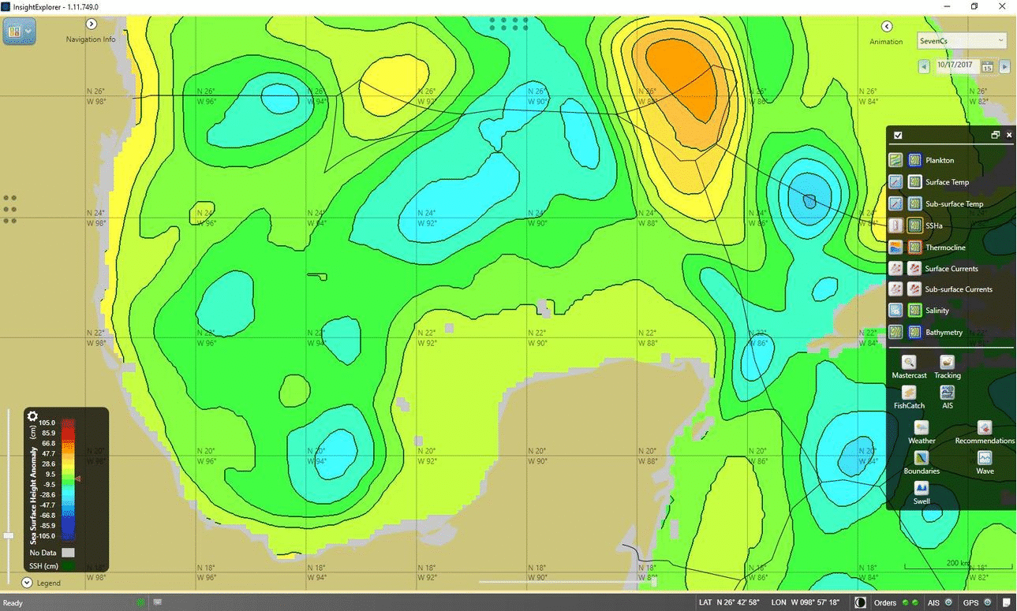This screenshot has height=611, width=1017.
Task: Click the LON coordinate readout
Action: pos(805,603)
